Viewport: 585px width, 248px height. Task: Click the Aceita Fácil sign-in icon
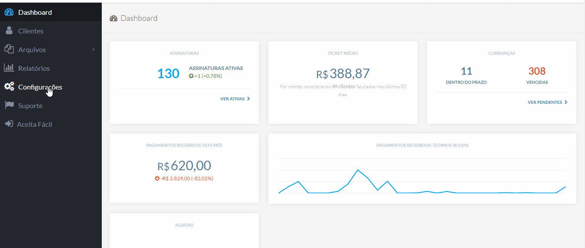point(9,124)
